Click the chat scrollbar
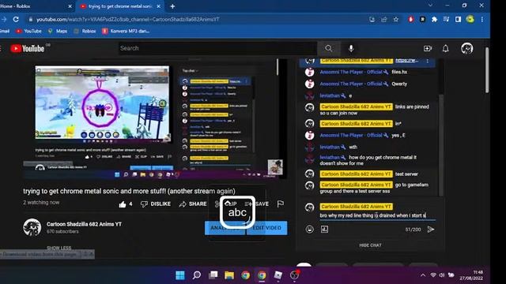506x284 pixels. pyautogui.click(x=441, y=145)
